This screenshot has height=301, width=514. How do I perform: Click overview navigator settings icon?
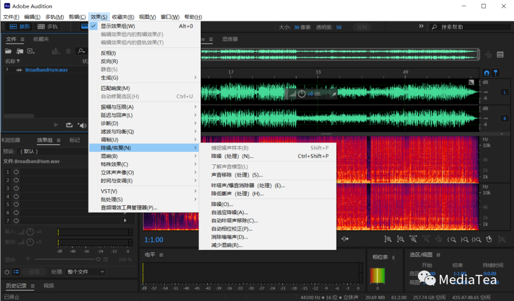(500, 55)
